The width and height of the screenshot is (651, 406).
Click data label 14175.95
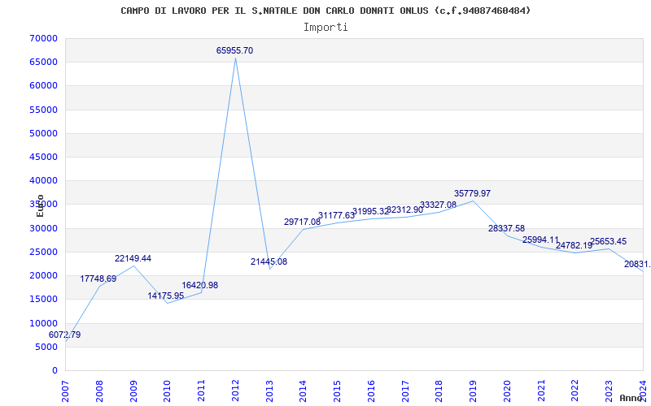[166, 296]
